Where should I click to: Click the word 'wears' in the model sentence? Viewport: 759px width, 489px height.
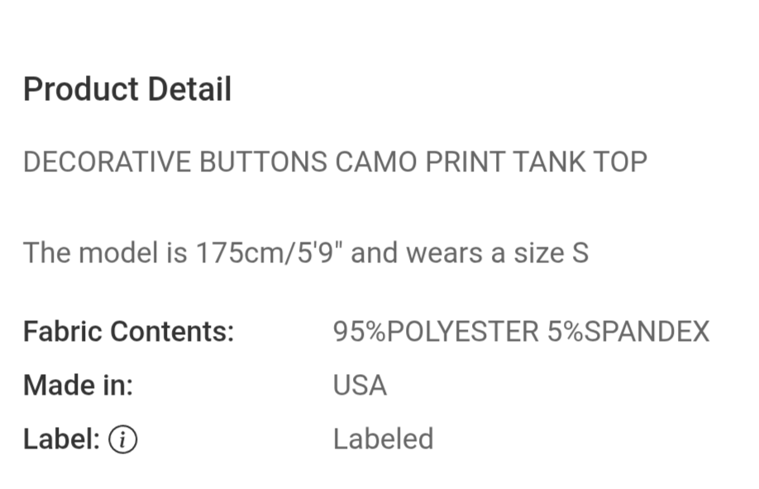(x=444, y=253)
